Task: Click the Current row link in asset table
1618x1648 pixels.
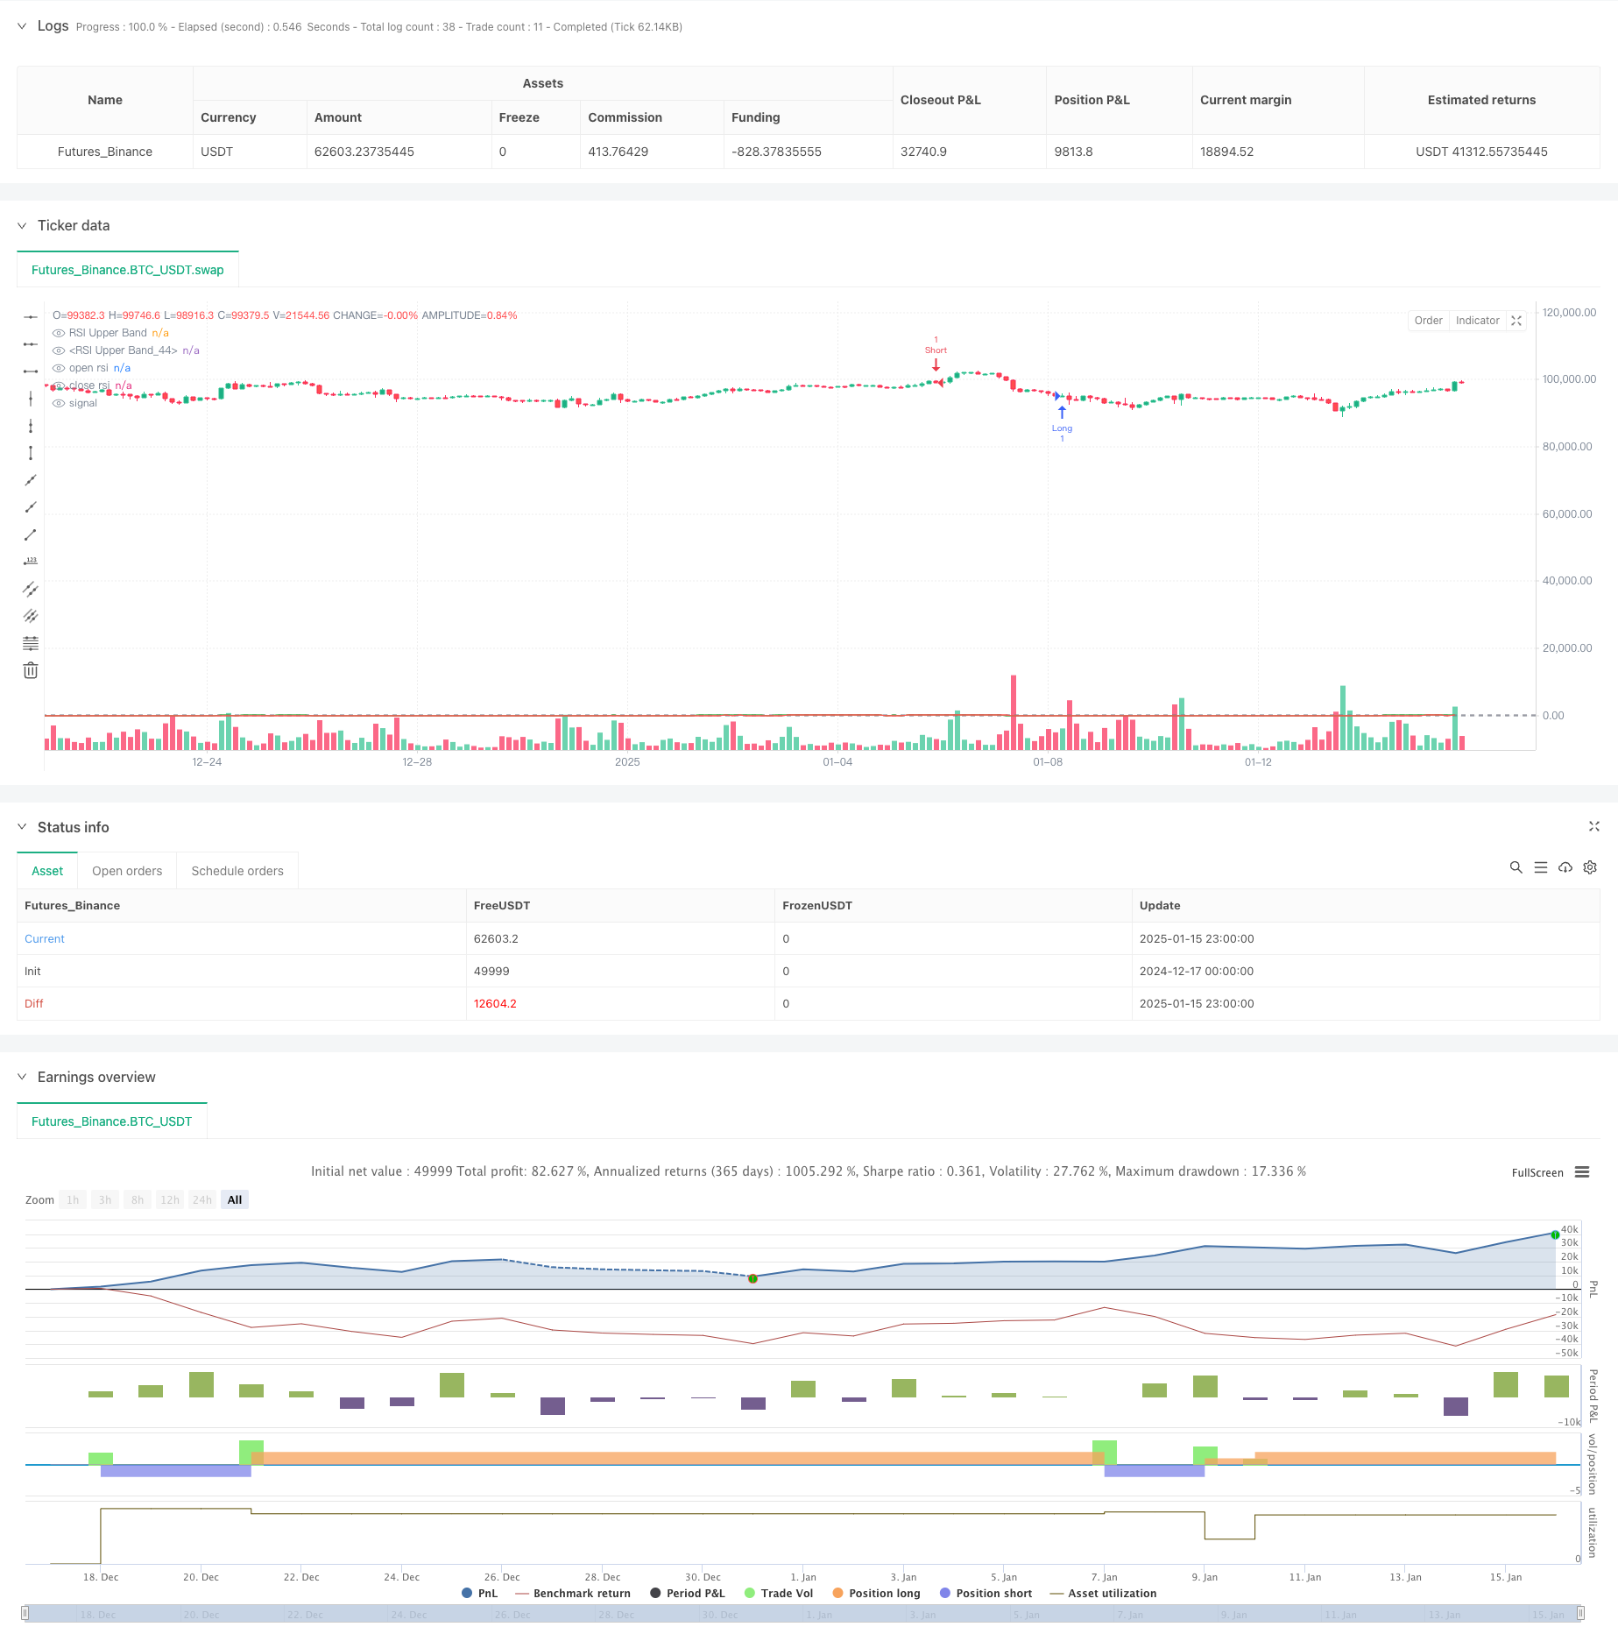Action: pos(45,938)
